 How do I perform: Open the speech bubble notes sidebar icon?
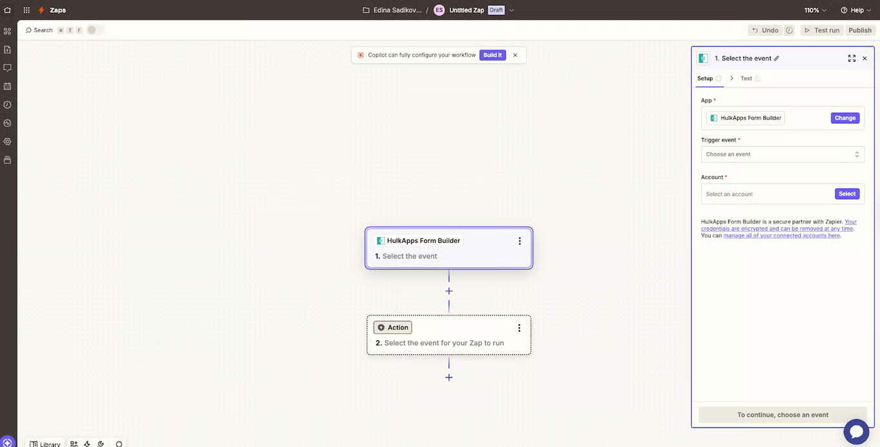coord(7,68)
